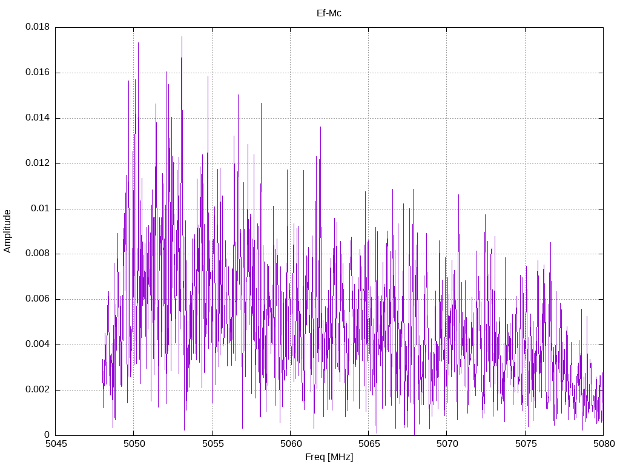Image resolution: width=620 pixels, height=465 pixels.
Task: Select the "Amplitude" y-axis label
Action: click(7, 231)
